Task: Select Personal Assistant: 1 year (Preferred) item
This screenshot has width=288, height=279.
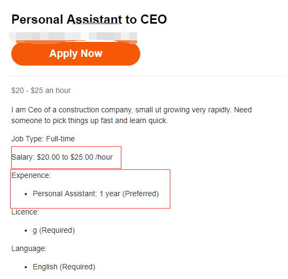Action: click(96, 194)
